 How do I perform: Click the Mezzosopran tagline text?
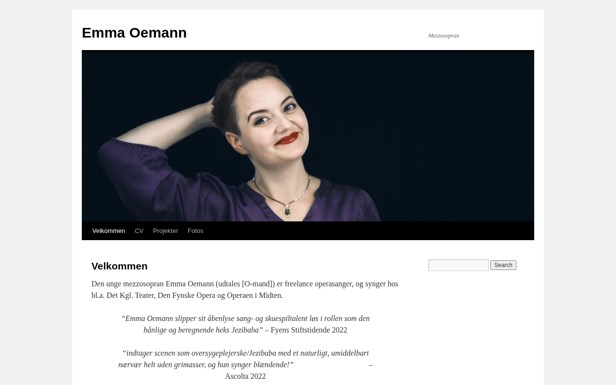pos(444,36)
